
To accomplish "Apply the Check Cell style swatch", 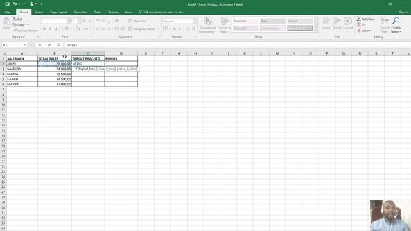I will pos(300,28).
